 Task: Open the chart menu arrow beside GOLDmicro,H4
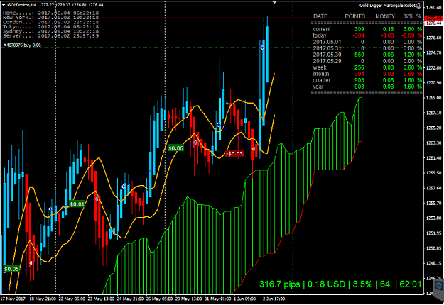click(x=4, y=5)
